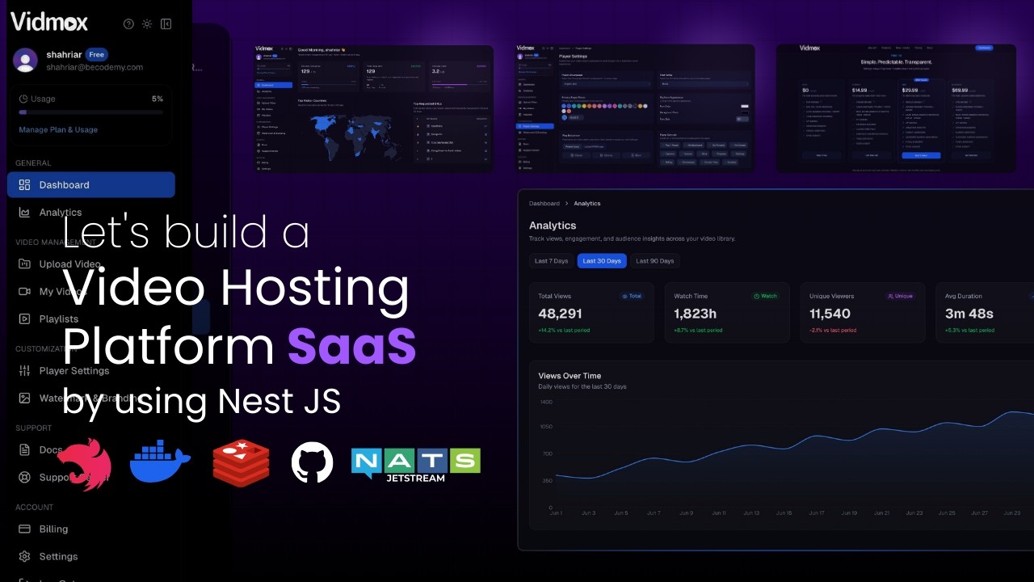Screen dimensions: 1034x582
Task: Click the 48,291 total views value
Action: point(560,314)
